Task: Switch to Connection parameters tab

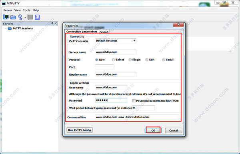Action: coord(82,32)
